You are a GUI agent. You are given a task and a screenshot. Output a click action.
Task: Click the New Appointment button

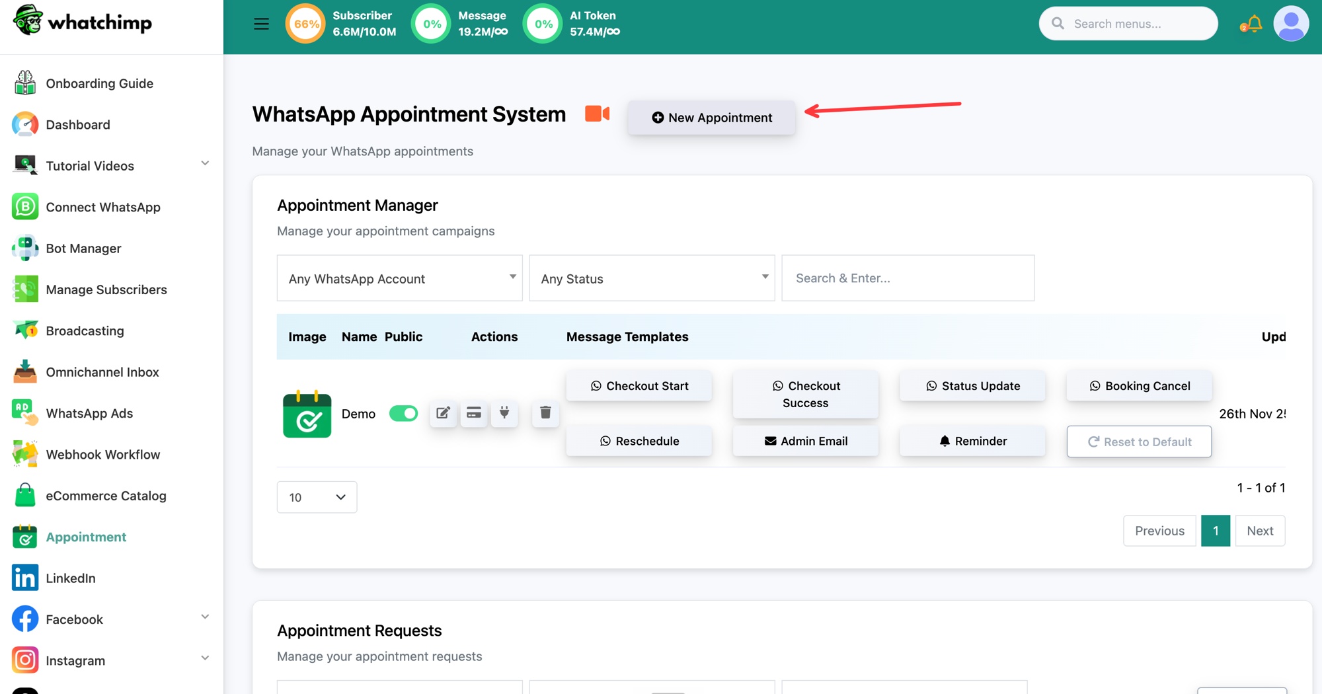(x=711, y=118)
